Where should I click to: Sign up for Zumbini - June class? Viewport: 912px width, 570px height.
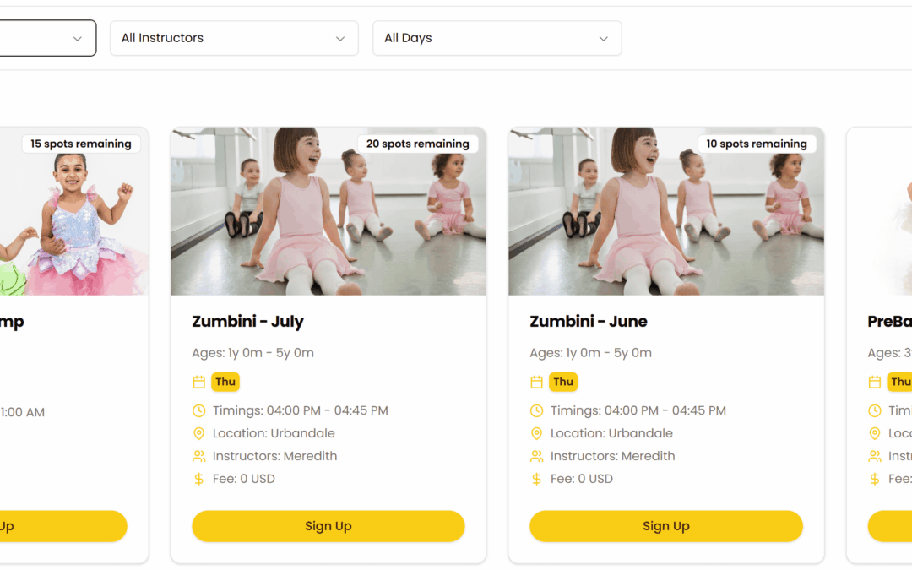click(665, 526)
